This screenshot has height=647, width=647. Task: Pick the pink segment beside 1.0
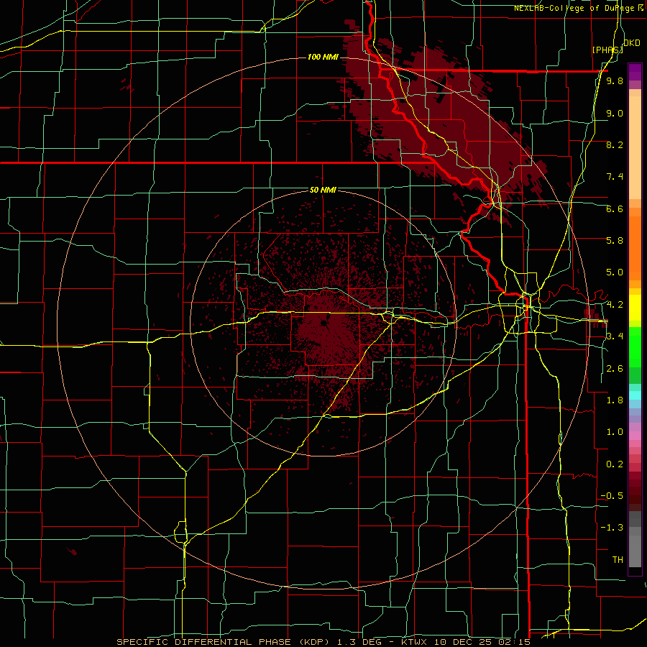point(635,436)
